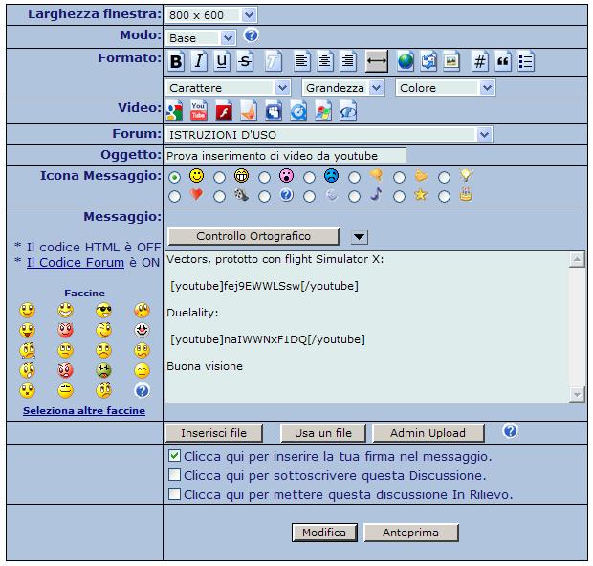Apply italic formatting with the I icon
The width and height of the screenshot is (593, 566).
click(199, 61)
